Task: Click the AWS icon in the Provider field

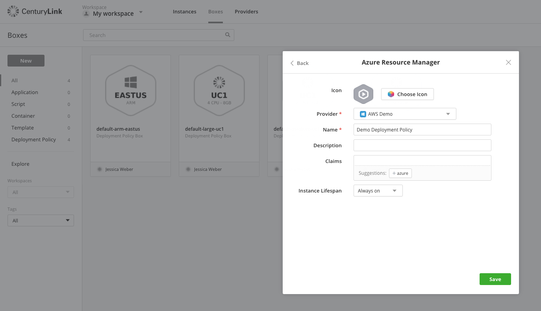Action: coord(363,114)
